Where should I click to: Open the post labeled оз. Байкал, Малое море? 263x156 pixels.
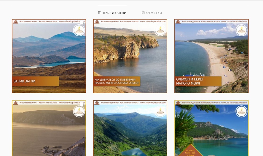point(211,128)
